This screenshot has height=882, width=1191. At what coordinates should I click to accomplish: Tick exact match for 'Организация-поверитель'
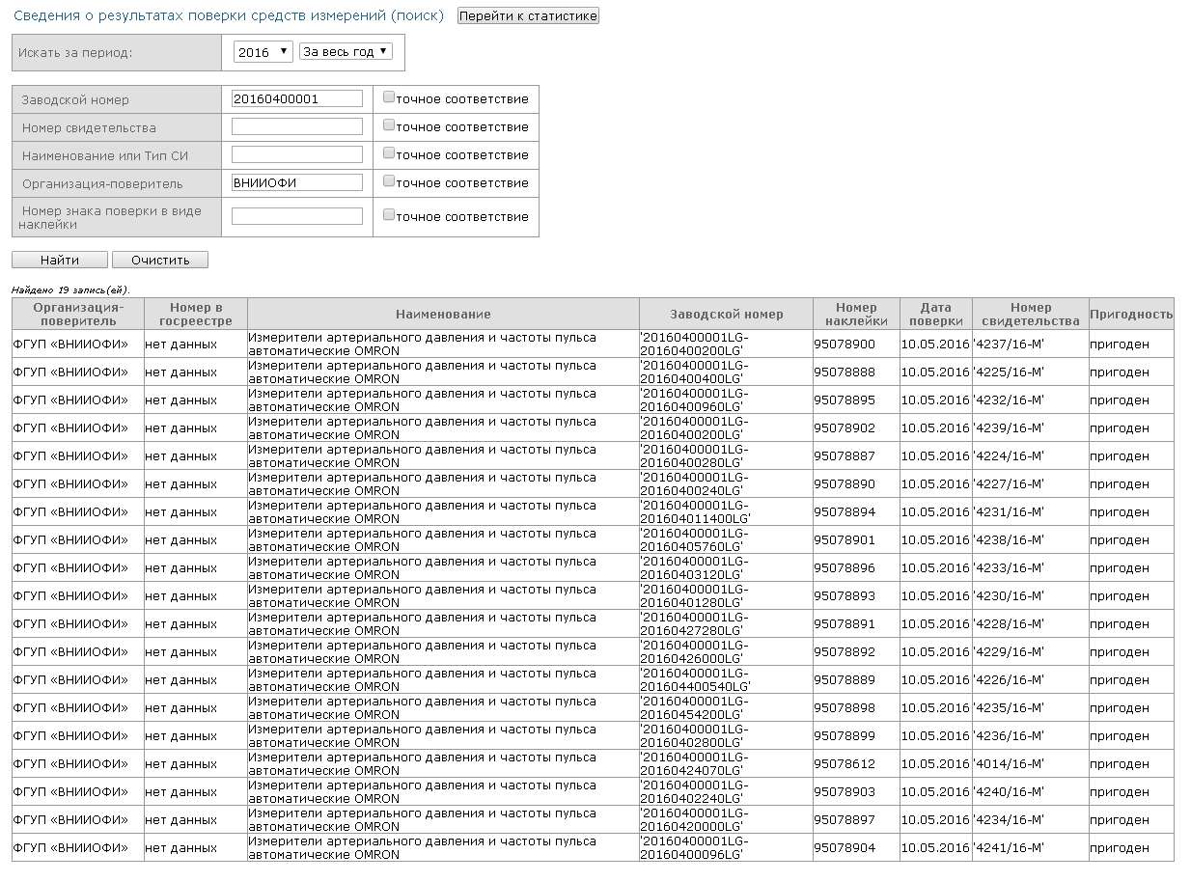tap(389, 181)
